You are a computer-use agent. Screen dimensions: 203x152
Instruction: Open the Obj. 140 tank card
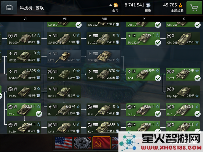point(183,92)
